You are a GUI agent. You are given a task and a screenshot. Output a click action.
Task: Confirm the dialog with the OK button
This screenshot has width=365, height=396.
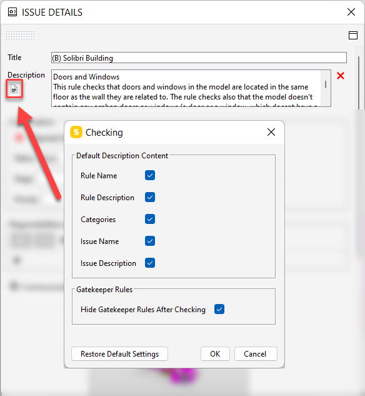point(215,354)
